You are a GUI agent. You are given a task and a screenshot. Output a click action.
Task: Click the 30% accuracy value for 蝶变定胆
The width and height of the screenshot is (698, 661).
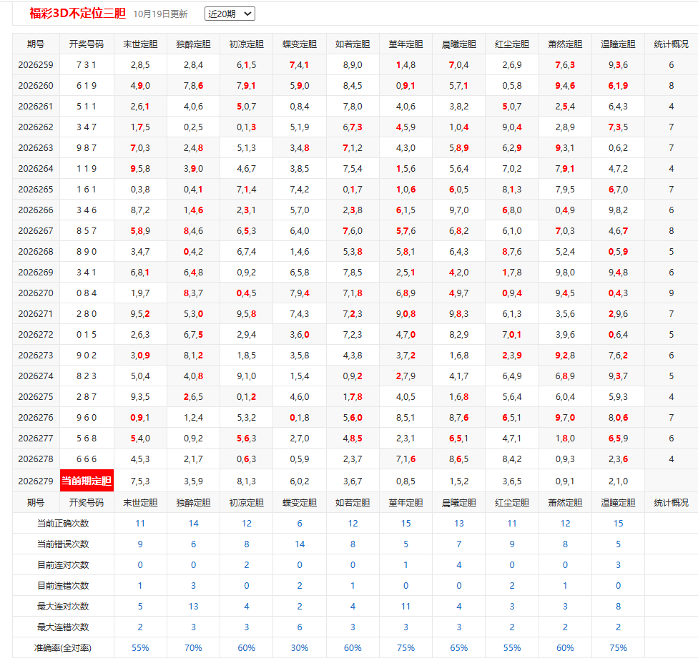click(300, 648)
